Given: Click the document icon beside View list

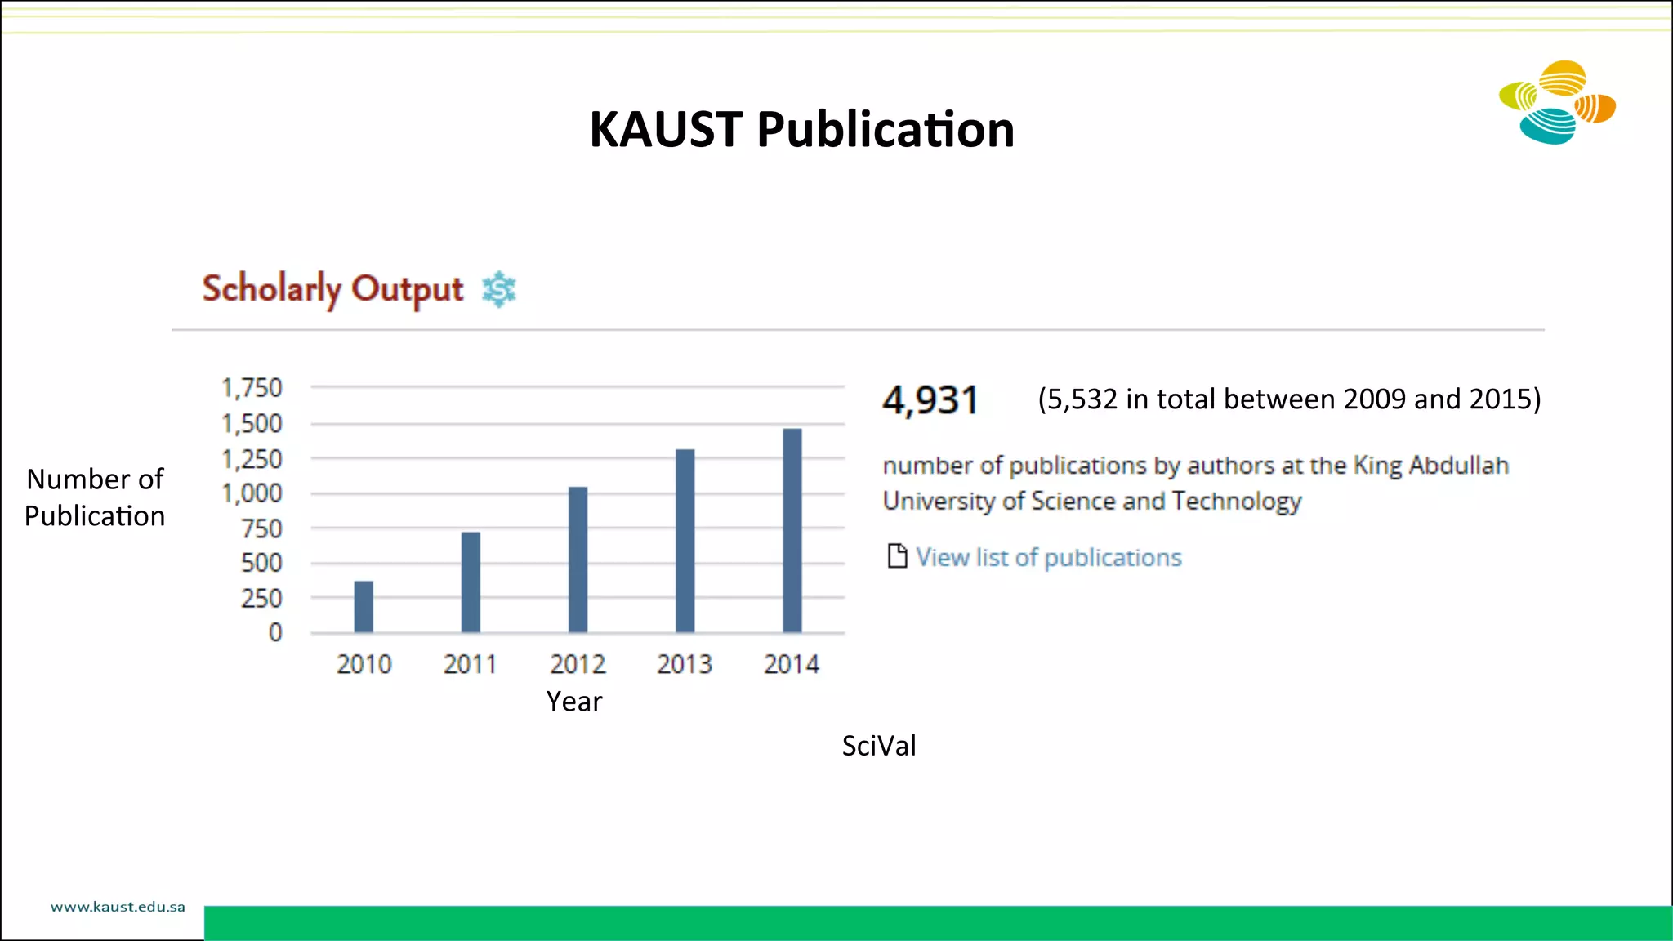Looking at the screenshot, I should 897,556.
